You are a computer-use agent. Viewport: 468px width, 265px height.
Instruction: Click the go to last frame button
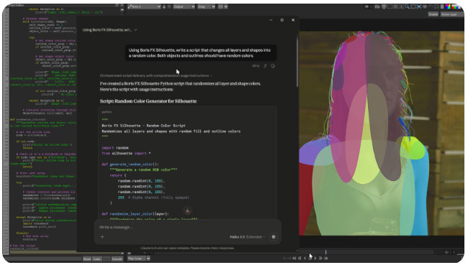[326, 258]
